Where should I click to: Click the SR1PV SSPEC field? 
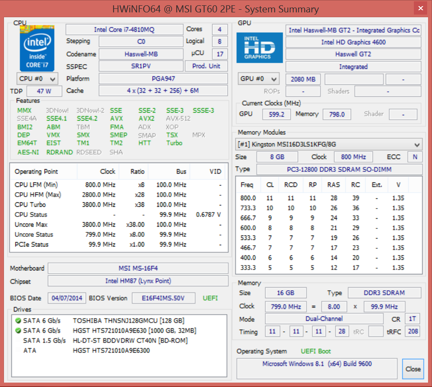(141, 66)
